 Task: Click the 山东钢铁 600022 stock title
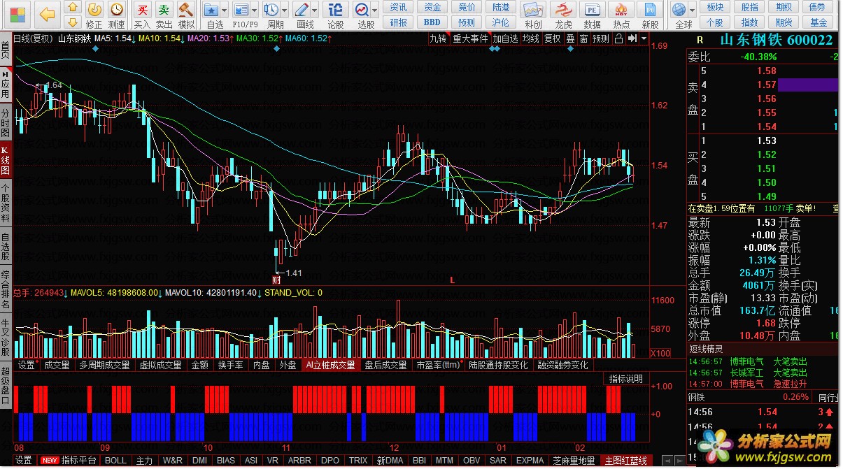coord(776,41)
